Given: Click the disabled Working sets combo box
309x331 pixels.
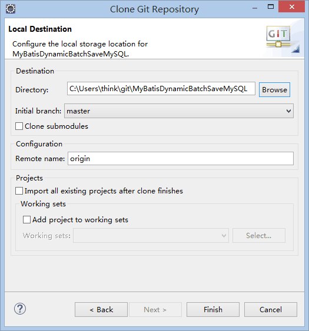Looking at the screenshot, I should tap(151, 235).
